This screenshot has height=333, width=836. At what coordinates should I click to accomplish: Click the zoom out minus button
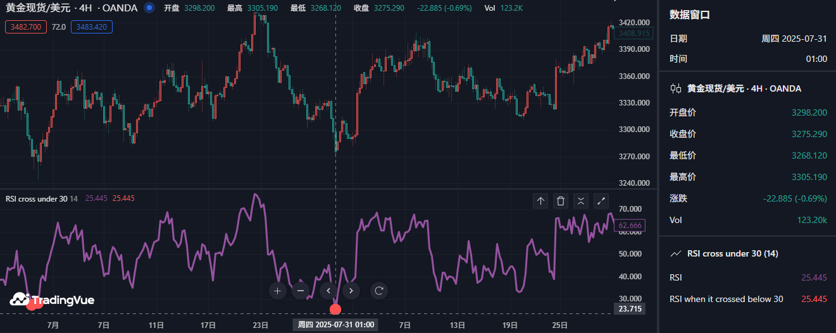point(301,291)
